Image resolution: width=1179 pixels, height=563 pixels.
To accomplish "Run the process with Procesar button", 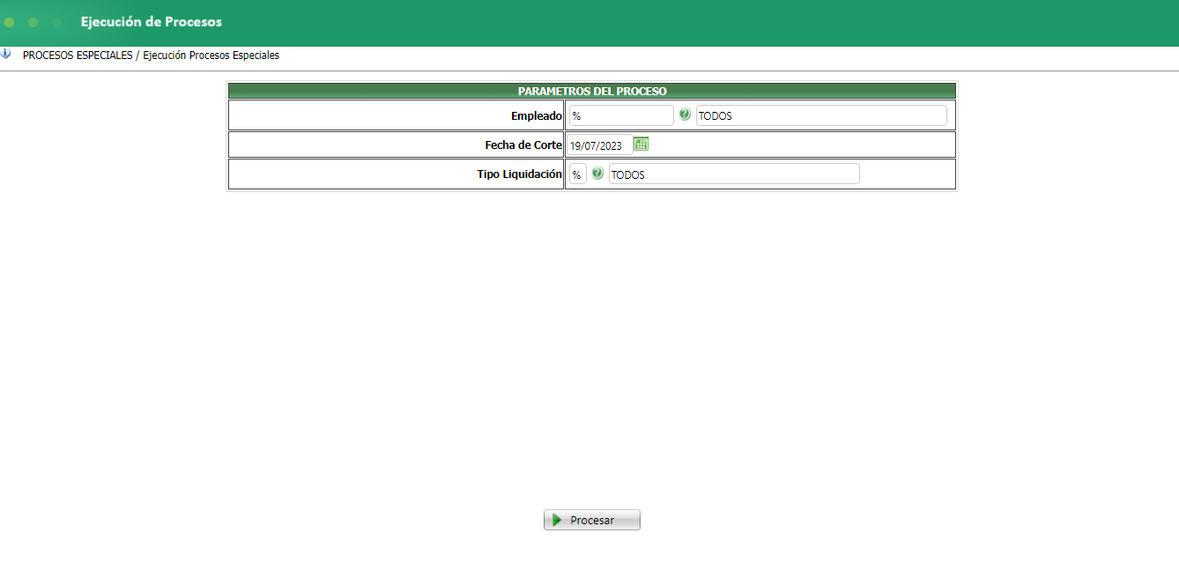I will click(592, 520).
